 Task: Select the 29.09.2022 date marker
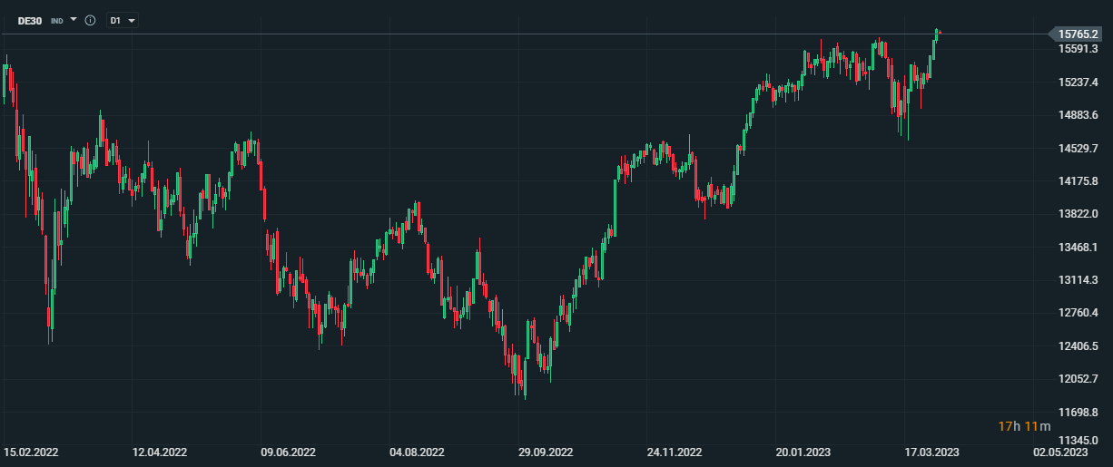pyautogui.click(x=546, y=451)
